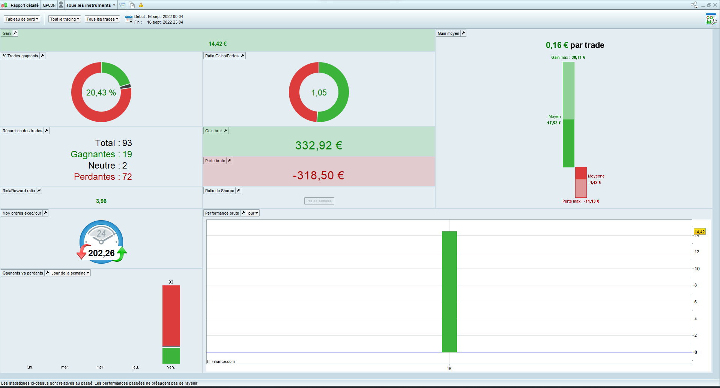The height and width of the screenshot is (388, 720).
Task: Click the yellow warning triangle icon
Action: tap(141, 5)
